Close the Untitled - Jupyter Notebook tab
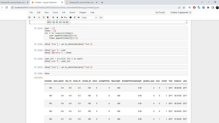 [x=62, y=2]
